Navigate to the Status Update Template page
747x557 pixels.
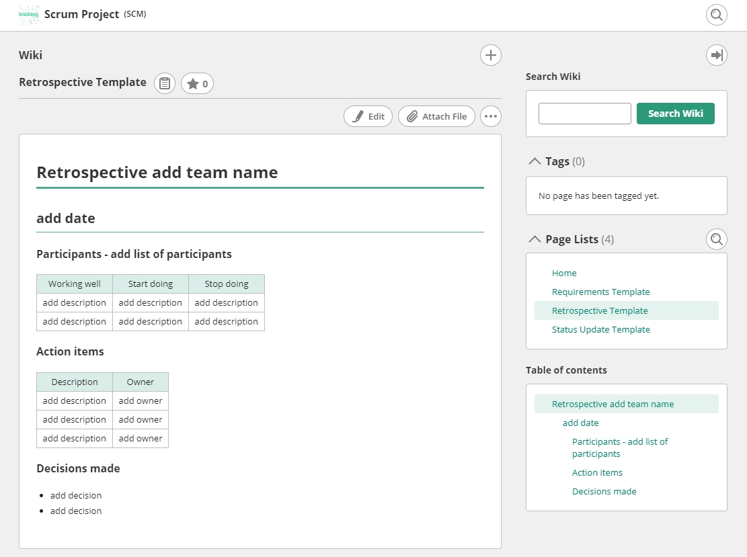600,329
